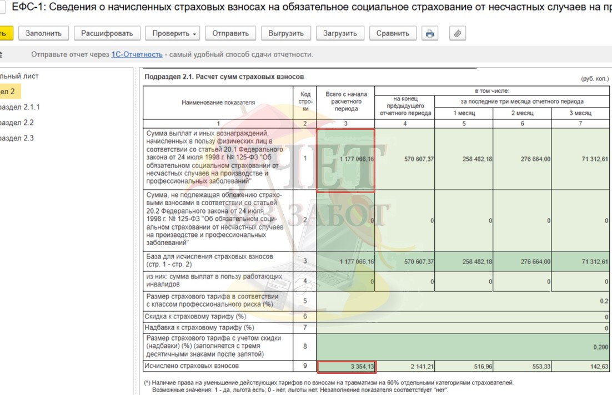Click the Загрузить button
The image size is (612, 395).
click(340, 33)
